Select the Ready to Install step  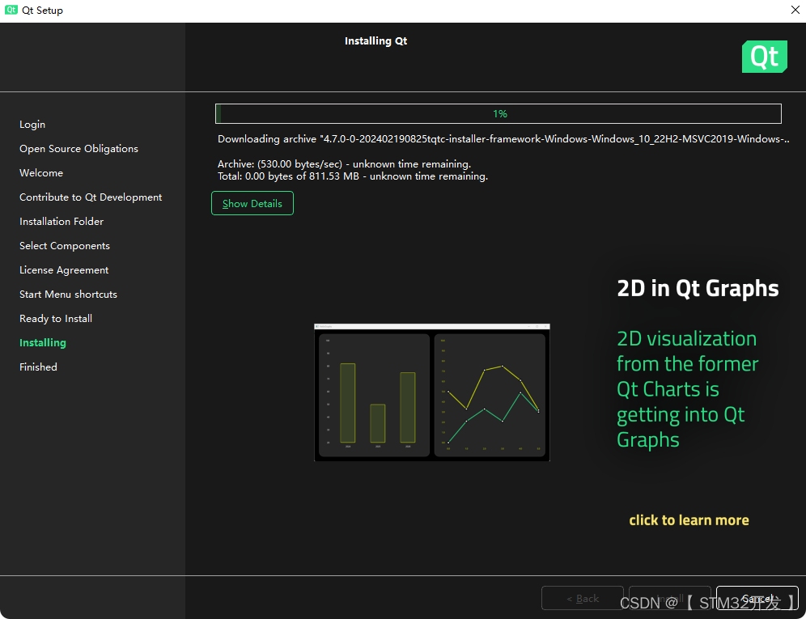tap(56, 318)
